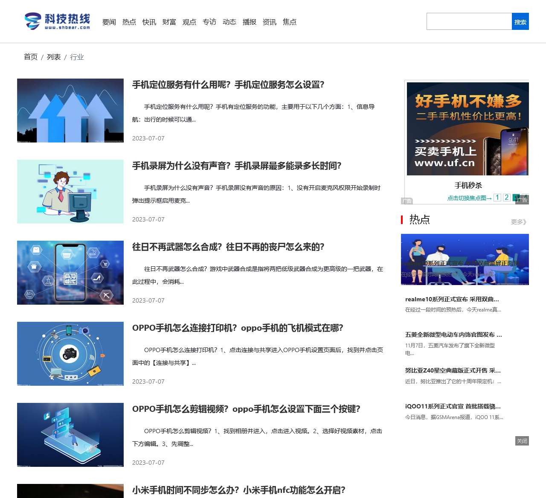Open article OPPO手机怎么连接打印机
546x498 pixels.
coord(237,328)
